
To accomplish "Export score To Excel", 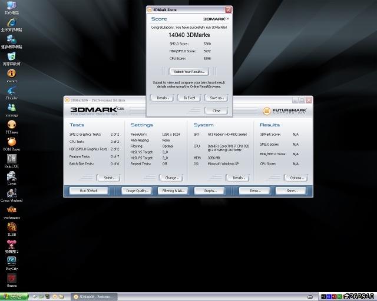I will (189, 98).
